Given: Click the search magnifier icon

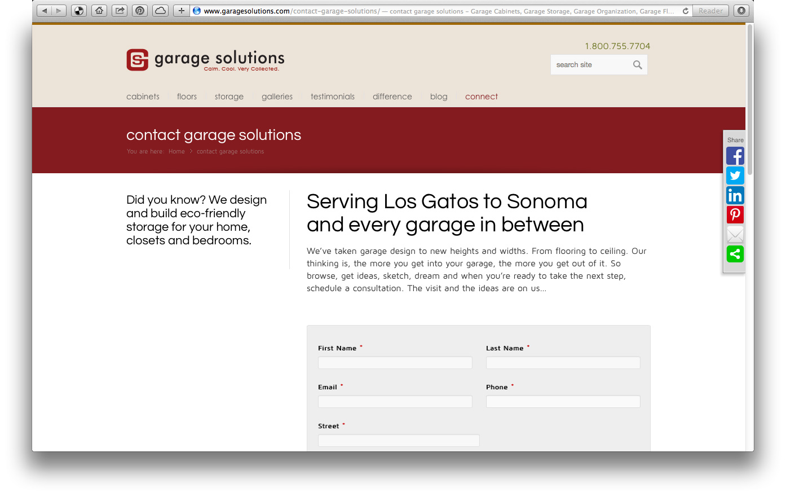Looking at the screenshot, I should click(638, 65).
